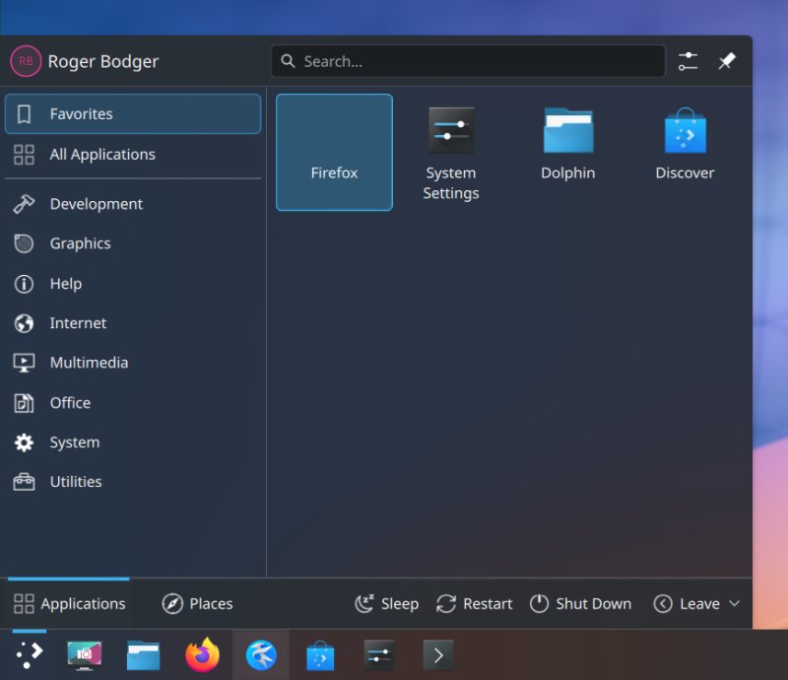Open the Dolphin file manager favorite

click(567, 138)
